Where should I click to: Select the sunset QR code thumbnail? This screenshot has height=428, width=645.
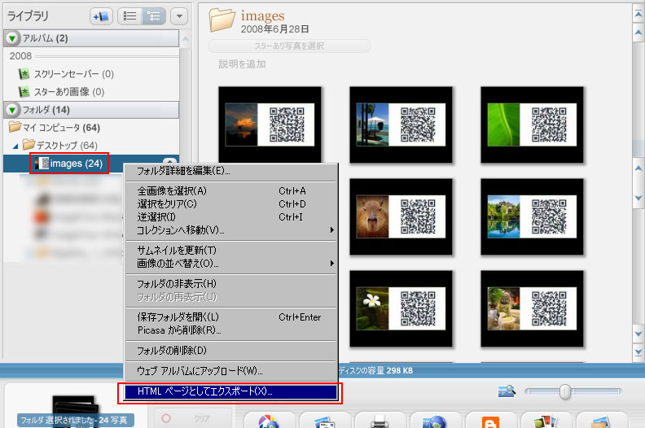click(270, 125)
